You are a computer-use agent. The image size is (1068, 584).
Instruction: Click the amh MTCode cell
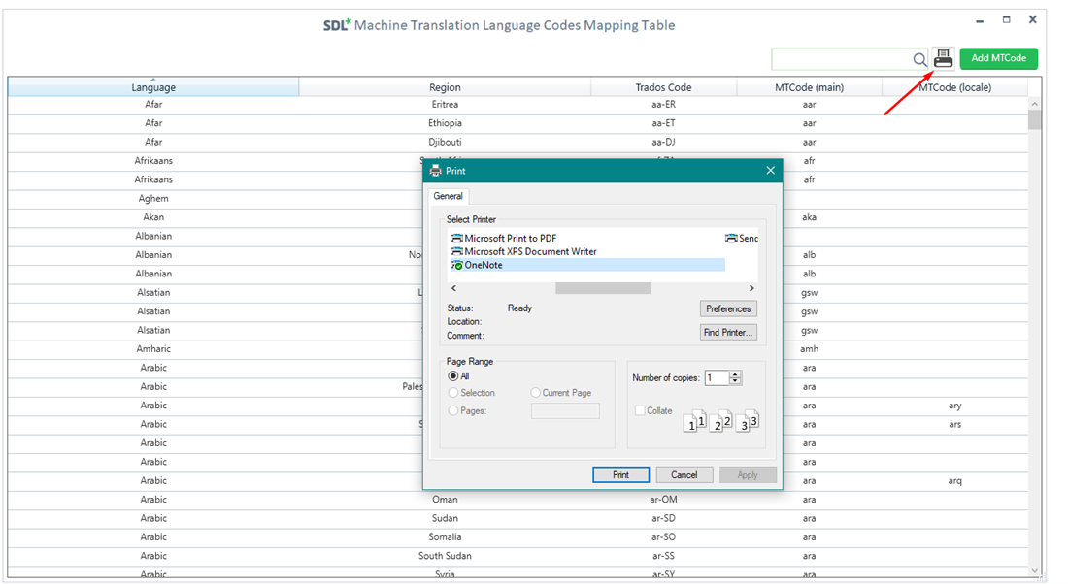click(x=809, y=349)
